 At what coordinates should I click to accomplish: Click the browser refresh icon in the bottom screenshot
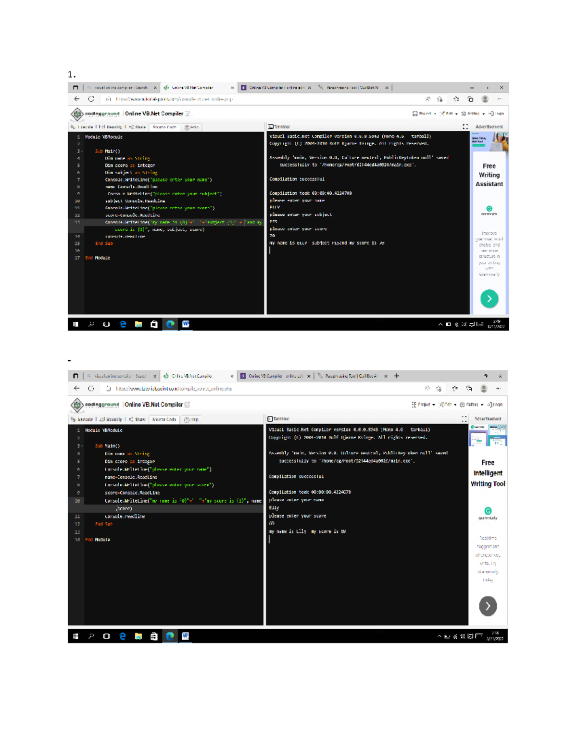point(91,389)
